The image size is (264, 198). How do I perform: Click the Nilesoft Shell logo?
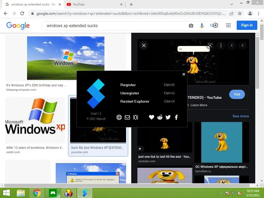tap(96, 94)
